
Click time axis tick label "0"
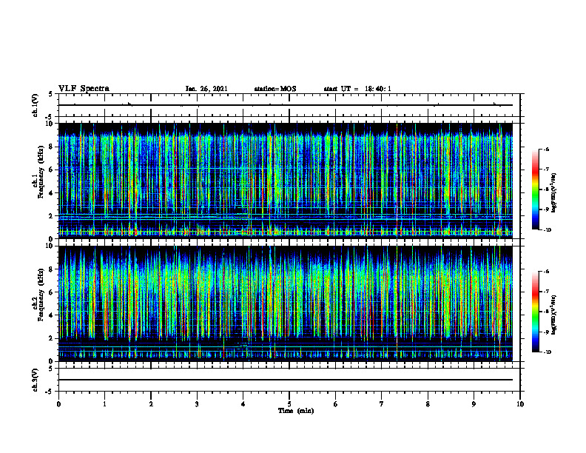tap(58, 404)
